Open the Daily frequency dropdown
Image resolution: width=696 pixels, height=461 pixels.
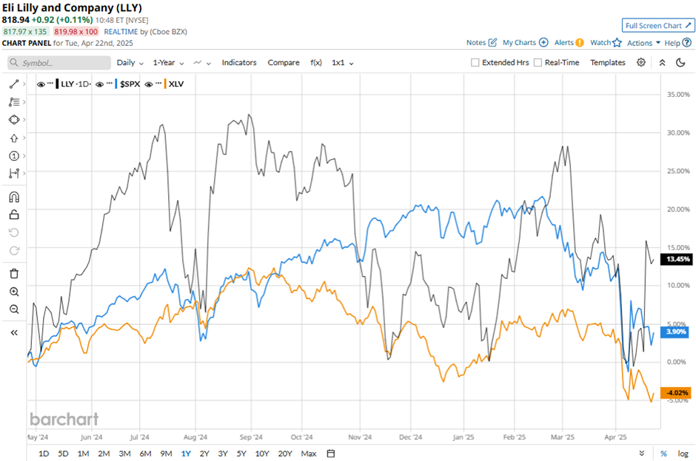coord(130,63)
